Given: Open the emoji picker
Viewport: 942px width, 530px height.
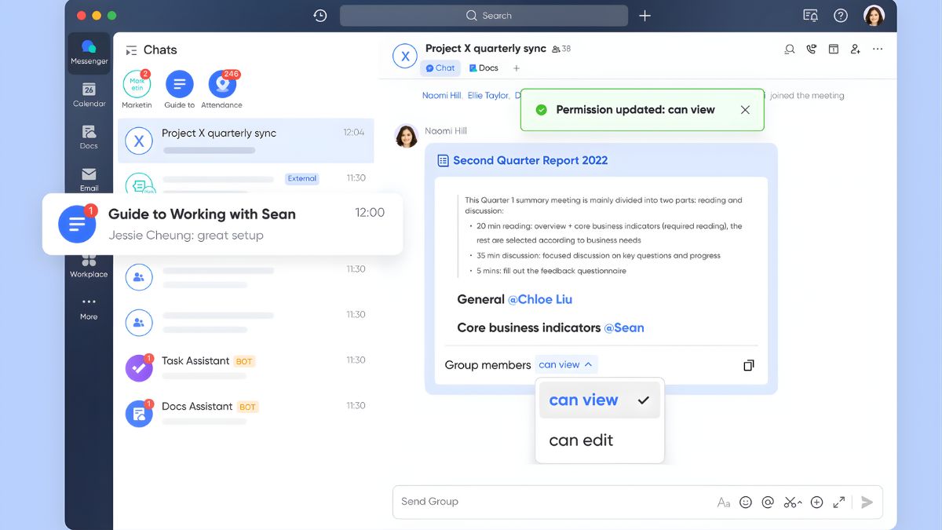Looking at the screenshot, I should (x=746, y=503).
